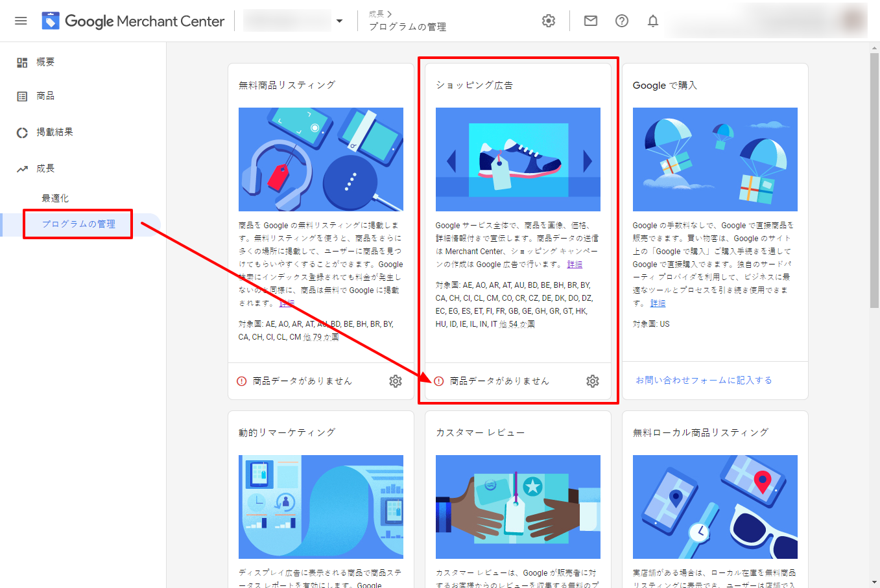
Task: Expand 他 79 か国 country list
Action: click(x=321, y=337)
